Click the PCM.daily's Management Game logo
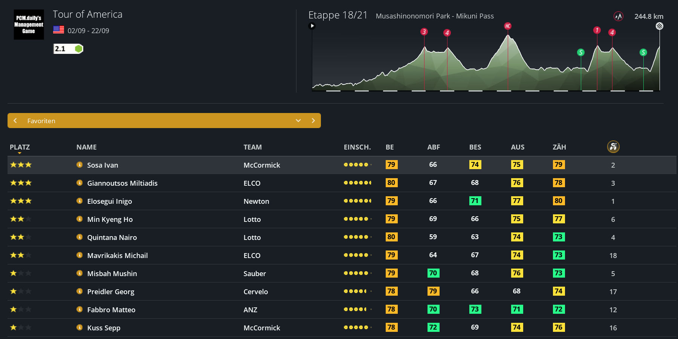This screenshot has height=339, width=678. tap(29, 24)
